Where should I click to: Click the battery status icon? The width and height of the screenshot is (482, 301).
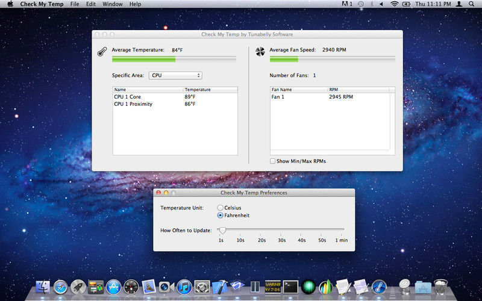[406, 4]
